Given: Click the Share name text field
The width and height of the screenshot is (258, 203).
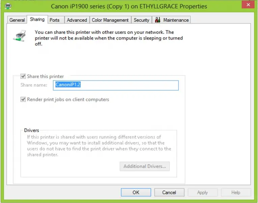Looking at the screenshot, I should click(x=116, y=85).
